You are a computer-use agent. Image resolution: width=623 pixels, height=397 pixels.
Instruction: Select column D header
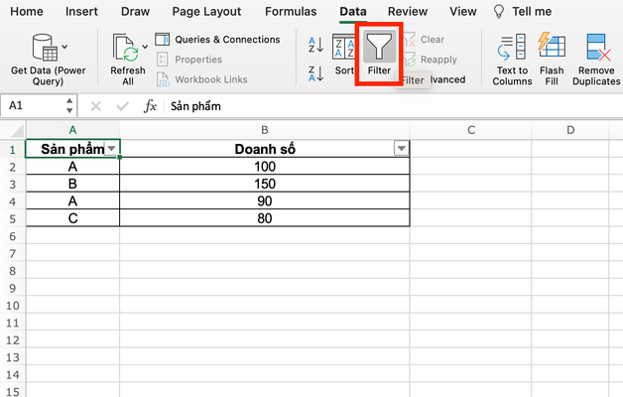[x=570, y=130]
